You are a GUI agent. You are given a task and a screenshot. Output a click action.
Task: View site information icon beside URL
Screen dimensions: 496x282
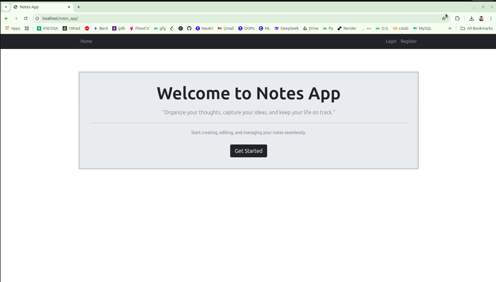(x=37, y=18)
